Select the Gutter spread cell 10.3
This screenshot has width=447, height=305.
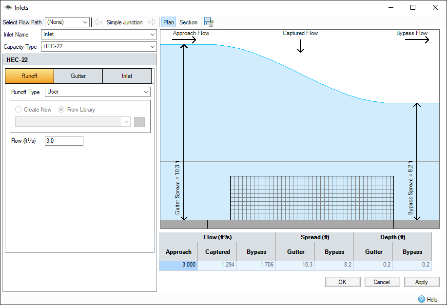pos(295,265)
